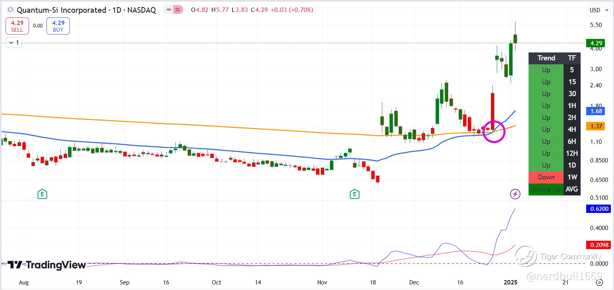The image size is (614, 290).
Task: Click the AVG cell in trend table
Action: click(x=572, y=189)
